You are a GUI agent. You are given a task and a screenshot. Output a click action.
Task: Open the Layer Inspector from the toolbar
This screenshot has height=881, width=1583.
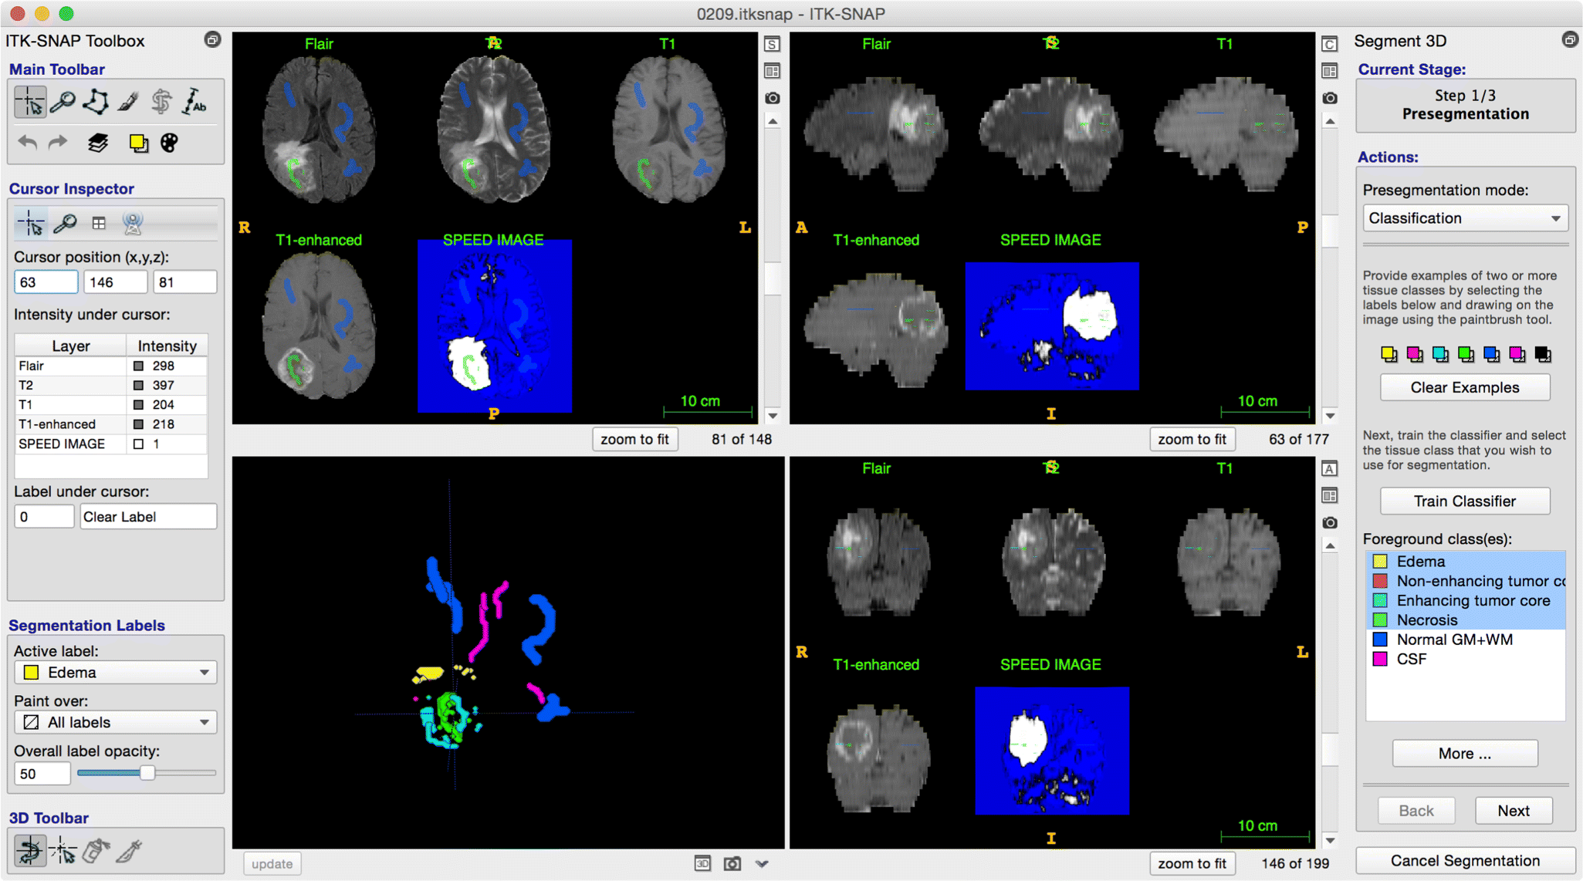click(98, 142)
